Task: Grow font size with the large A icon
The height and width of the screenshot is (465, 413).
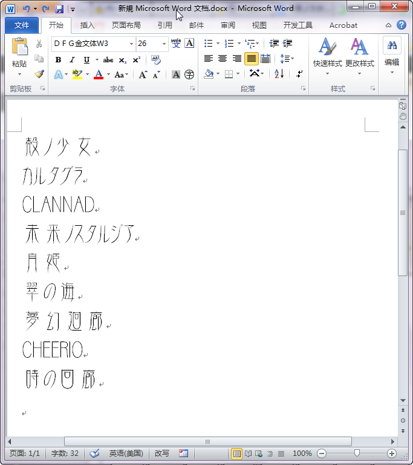Action: [143, 74]
